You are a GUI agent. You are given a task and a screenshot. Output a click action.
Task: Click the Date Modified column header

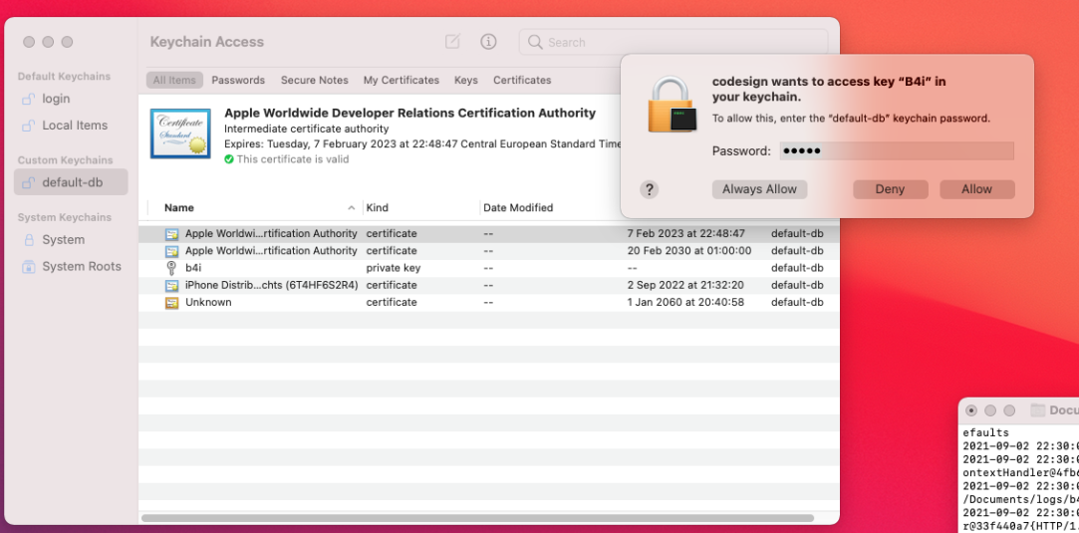pos(518,207)
